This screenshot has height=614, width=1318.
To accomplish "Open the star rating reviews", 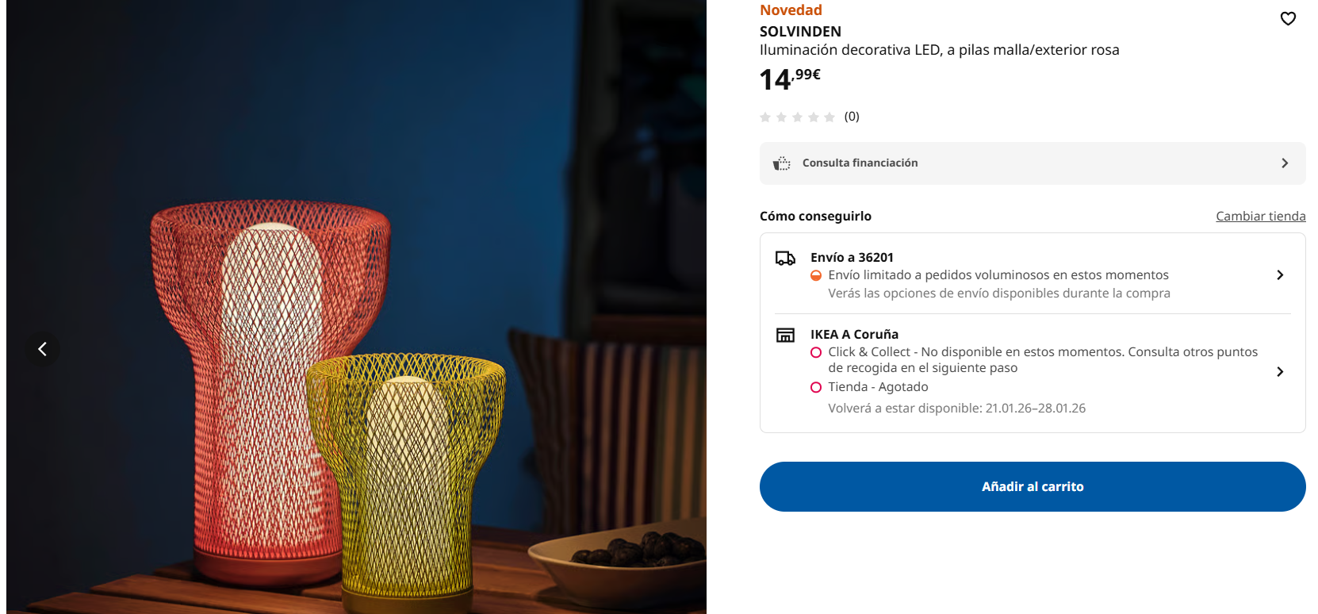I will coord(797,117).
